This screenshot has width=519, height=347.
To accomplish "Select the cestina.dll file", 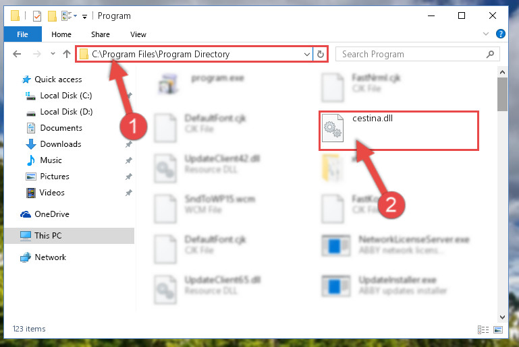I will click(398, 131).
